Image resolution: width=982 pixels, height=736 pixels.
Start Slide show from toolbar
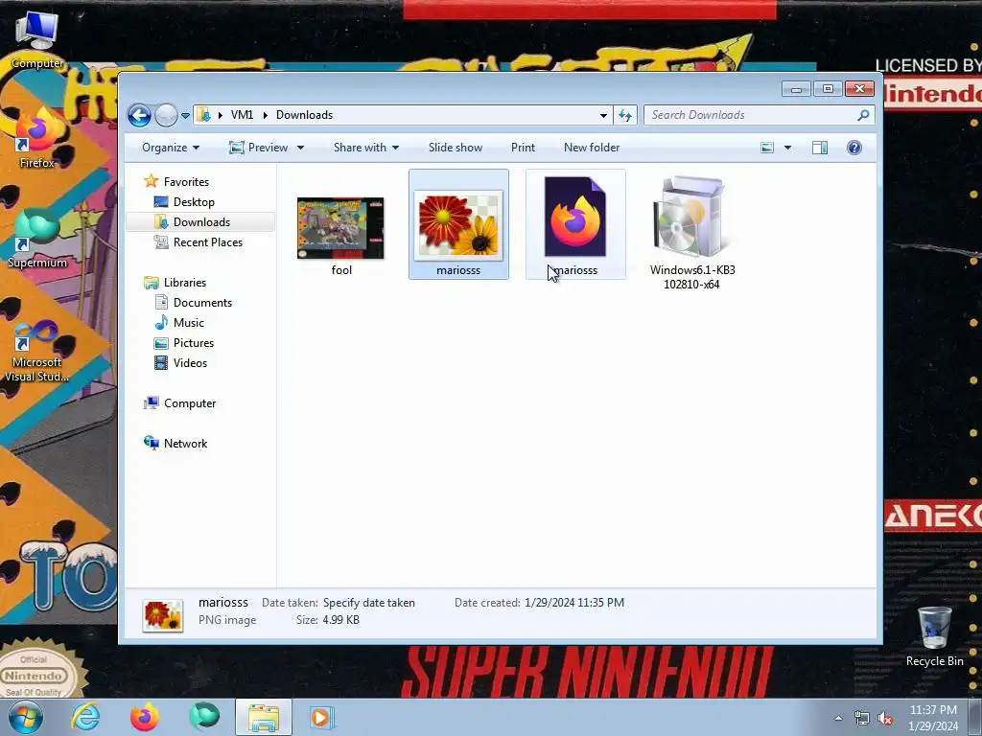coord(456,148)
